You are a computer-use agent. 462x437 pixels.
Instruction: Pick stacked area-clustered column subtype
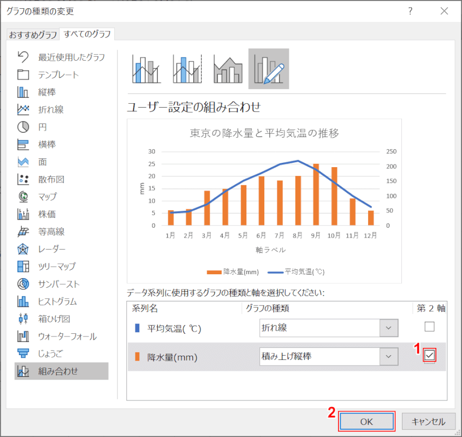click(228, 69)
